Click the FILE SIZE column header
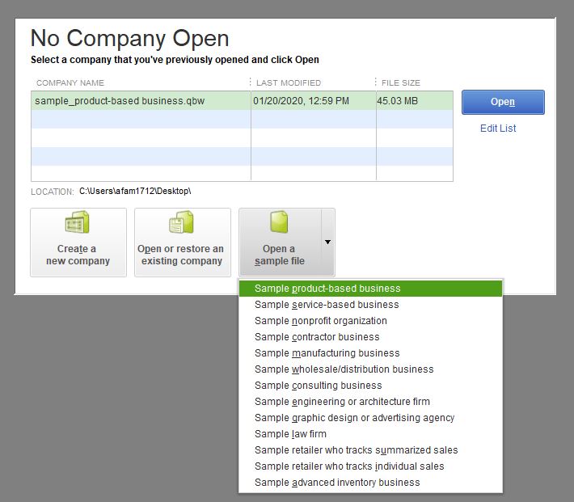The width and height of the screenshot is (574, 502). [401, 82]
